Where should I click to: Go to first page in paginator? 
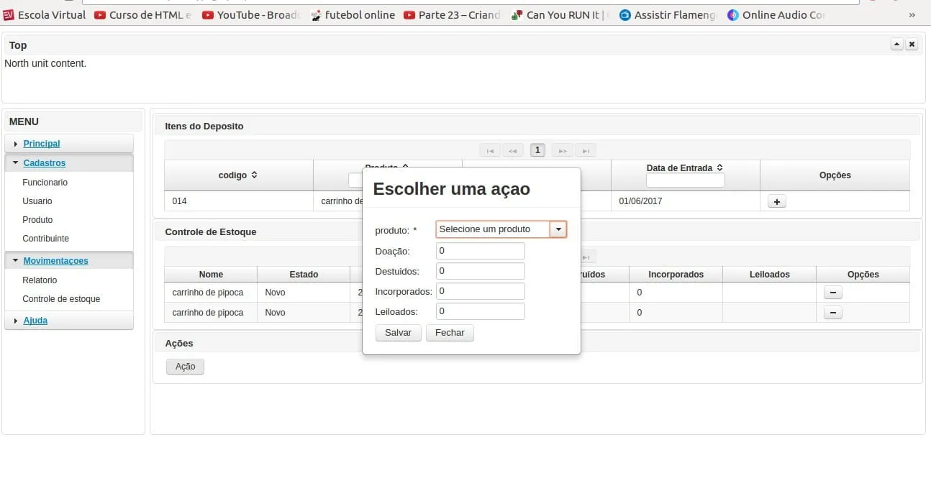point(489,151)
